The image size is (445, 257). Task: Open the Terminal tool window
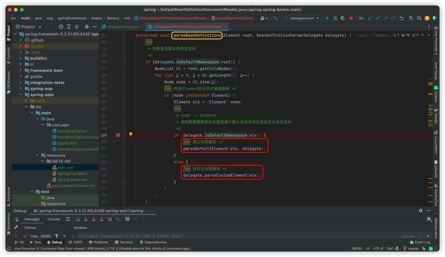click(x=124, y=242)
